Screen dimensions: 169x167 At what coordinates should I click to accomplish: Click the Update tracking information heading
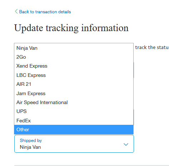tap(71, 28)
